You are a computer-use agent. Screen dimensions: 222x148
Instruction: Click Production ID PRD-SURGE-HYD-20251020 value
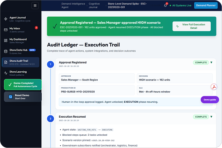click(x=78, y=92)
